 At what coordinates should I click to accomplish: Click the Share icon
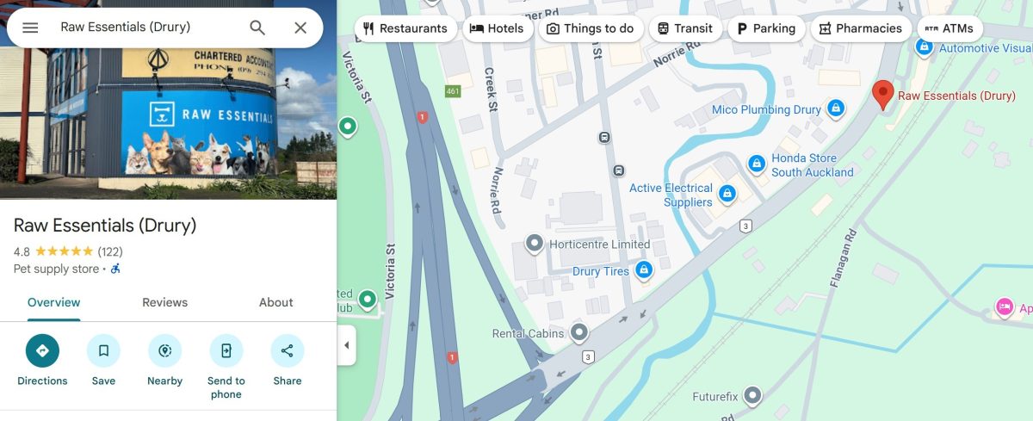pos(288,351)
